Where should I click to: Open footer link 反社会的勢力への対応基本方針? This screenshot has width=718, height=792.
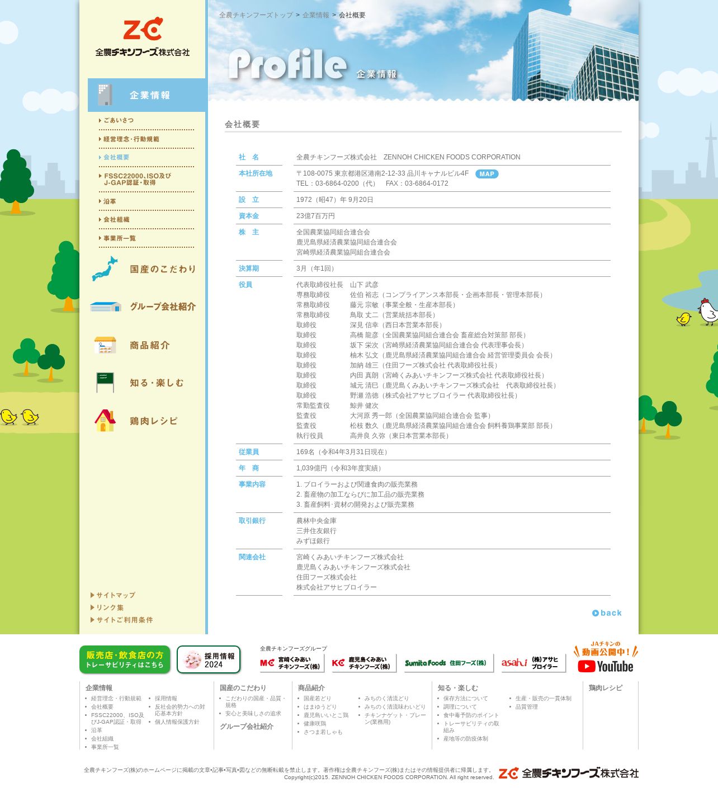coord(180,710)
